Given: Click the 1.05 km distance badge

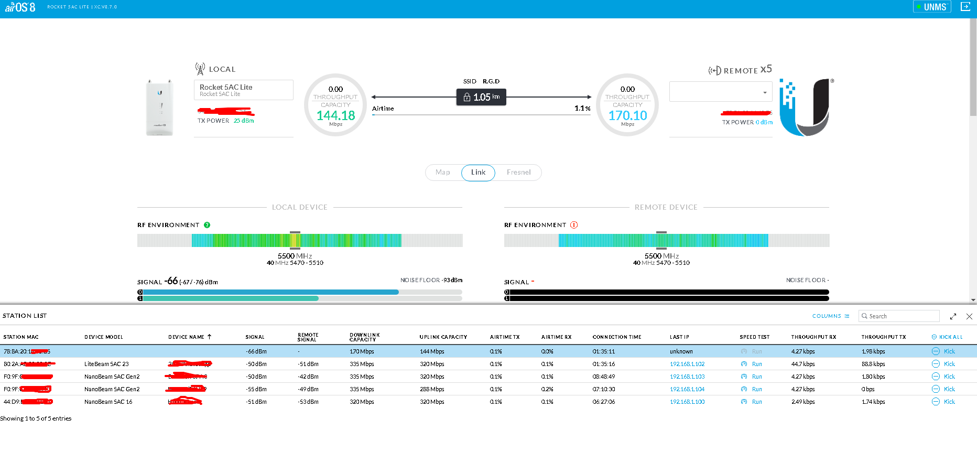Looking at the screenshot, I should coord(481,97).
